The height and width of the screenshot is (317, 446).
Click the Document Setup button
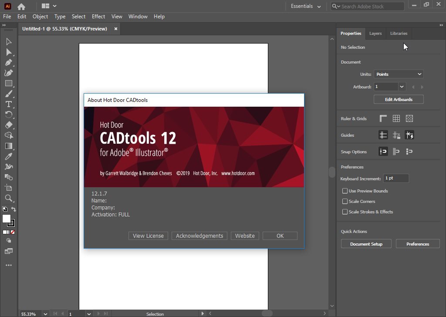[x=366, y=244]
